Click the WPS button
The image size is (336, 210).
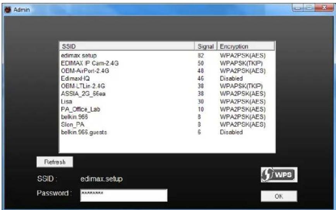pos(279,175)
